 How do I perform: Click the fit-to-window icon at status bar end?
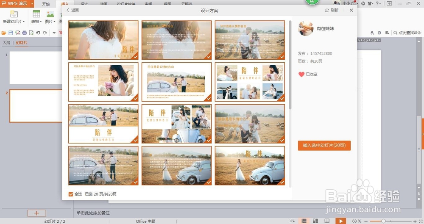421,221
